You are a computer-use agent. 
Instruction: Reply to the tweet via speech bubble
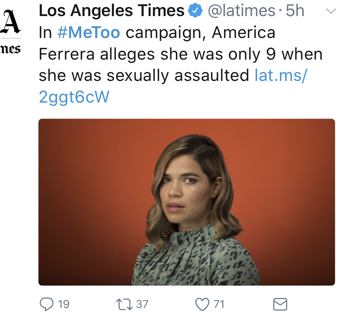(47, 304)
